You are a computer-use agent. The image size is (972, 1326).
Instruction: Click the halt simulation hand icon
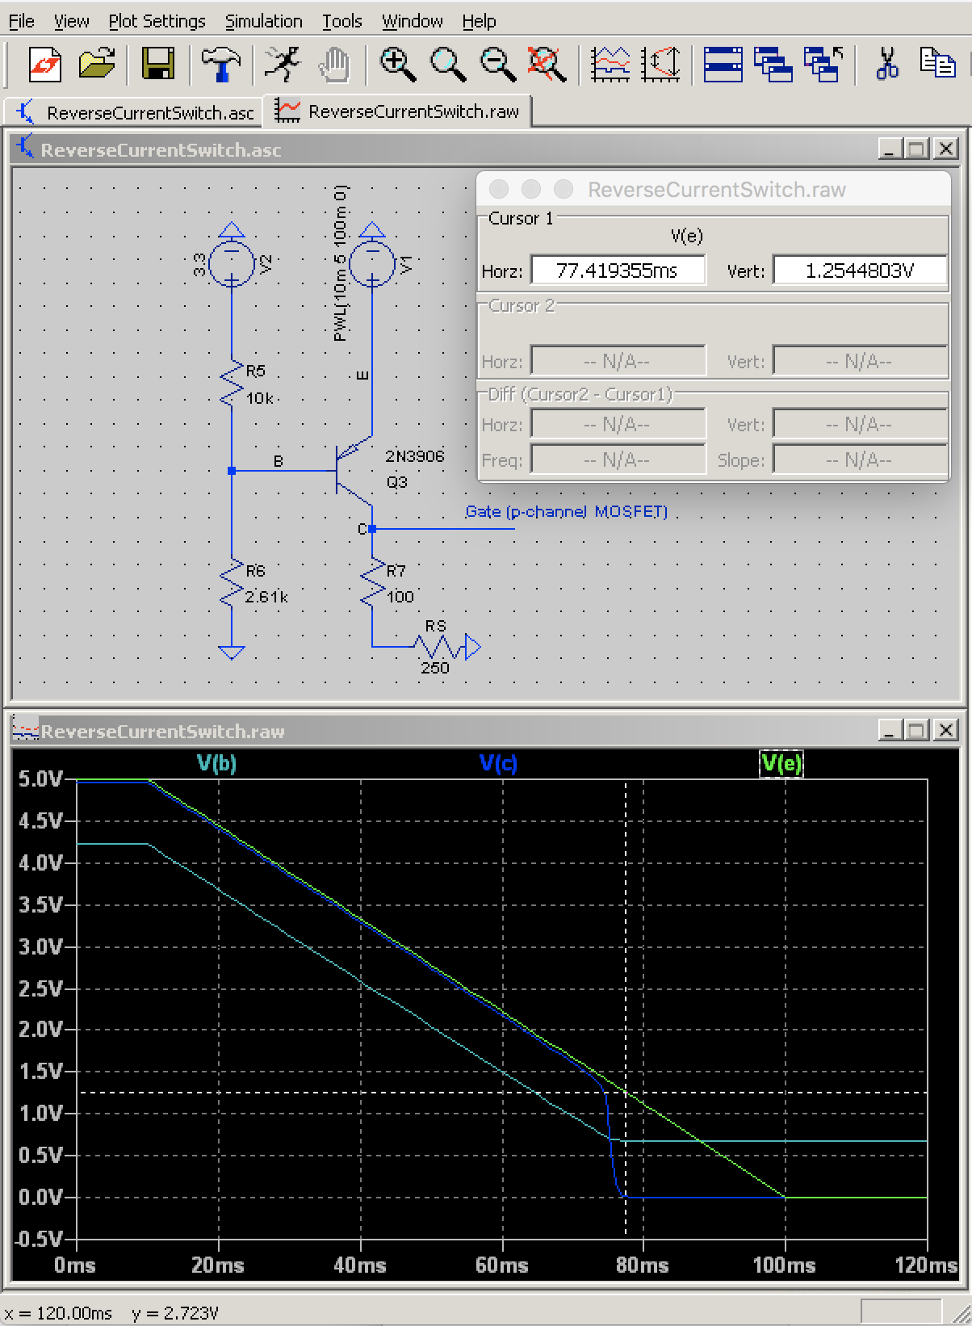click(x=333, y=64)
